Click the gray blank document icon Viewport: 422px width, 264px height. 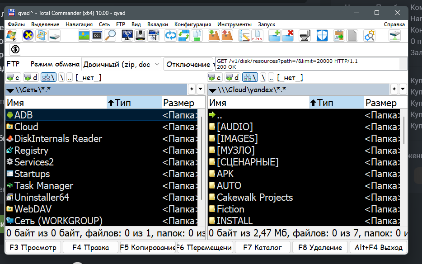352,36
